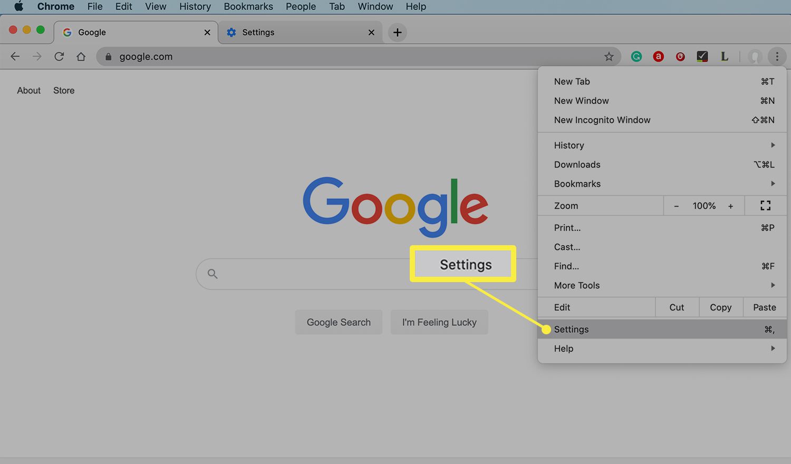This screenshot has height=464, width=791.
Task: Open the checkmark extension icon
Action: point(702,56)
